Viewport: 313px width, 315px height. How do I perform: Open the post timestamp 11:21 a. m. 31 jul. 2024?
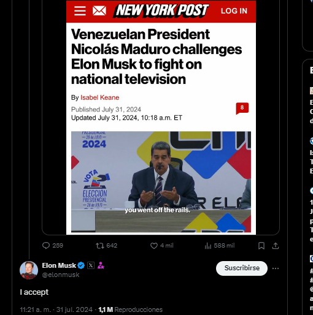point(56,309)
